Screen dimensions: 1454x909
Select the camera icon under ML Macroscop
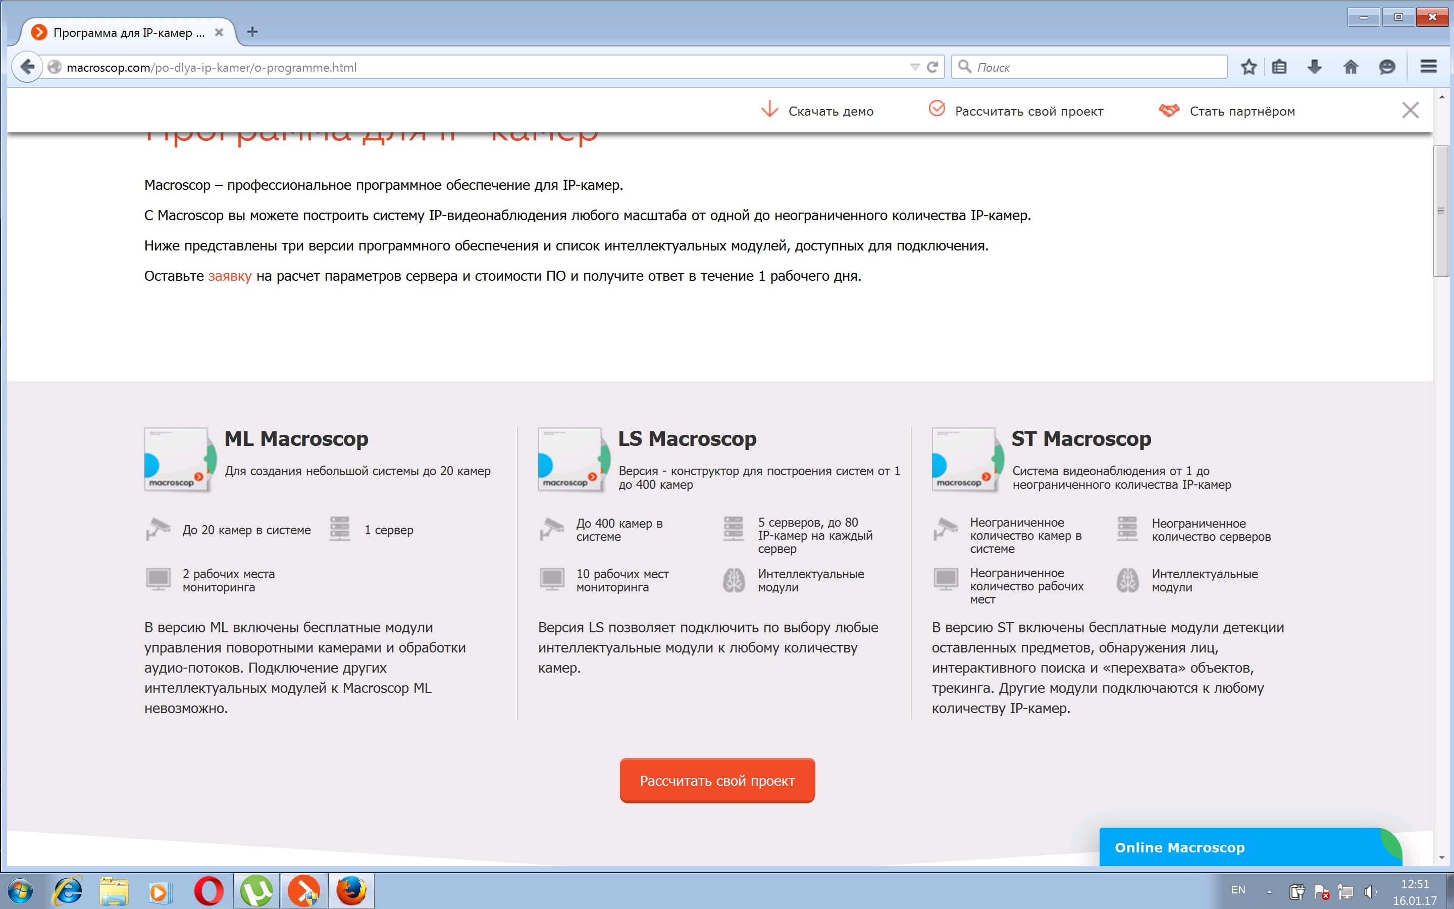(x=159, y=528)
